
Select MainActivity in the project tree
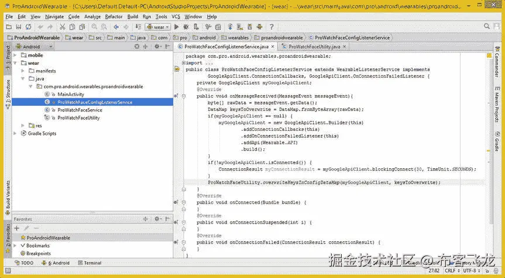tap(71, 94)
